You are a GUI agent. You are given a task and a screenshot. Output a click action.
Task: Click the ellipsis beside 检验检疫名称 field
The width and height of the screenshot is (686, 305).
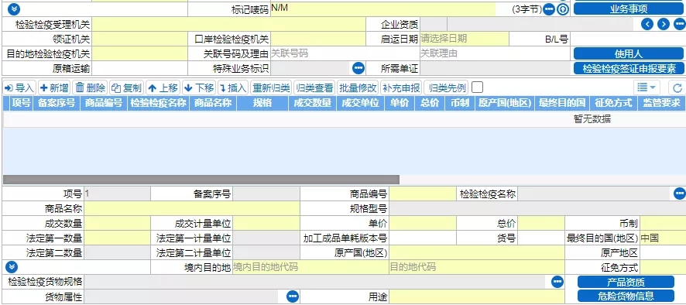(680, 193)
